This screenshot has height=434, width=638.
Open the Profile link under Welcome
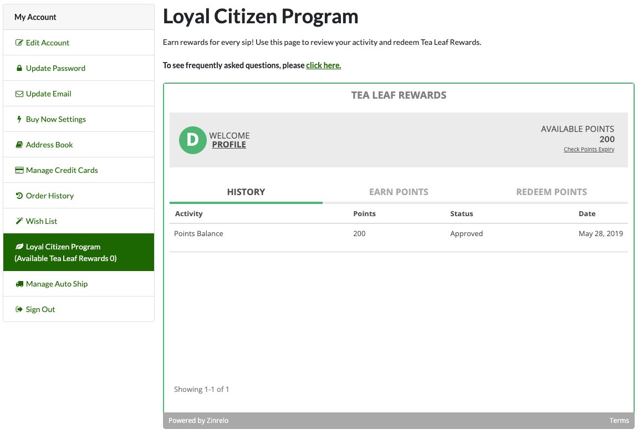click(x=229, y=145)
